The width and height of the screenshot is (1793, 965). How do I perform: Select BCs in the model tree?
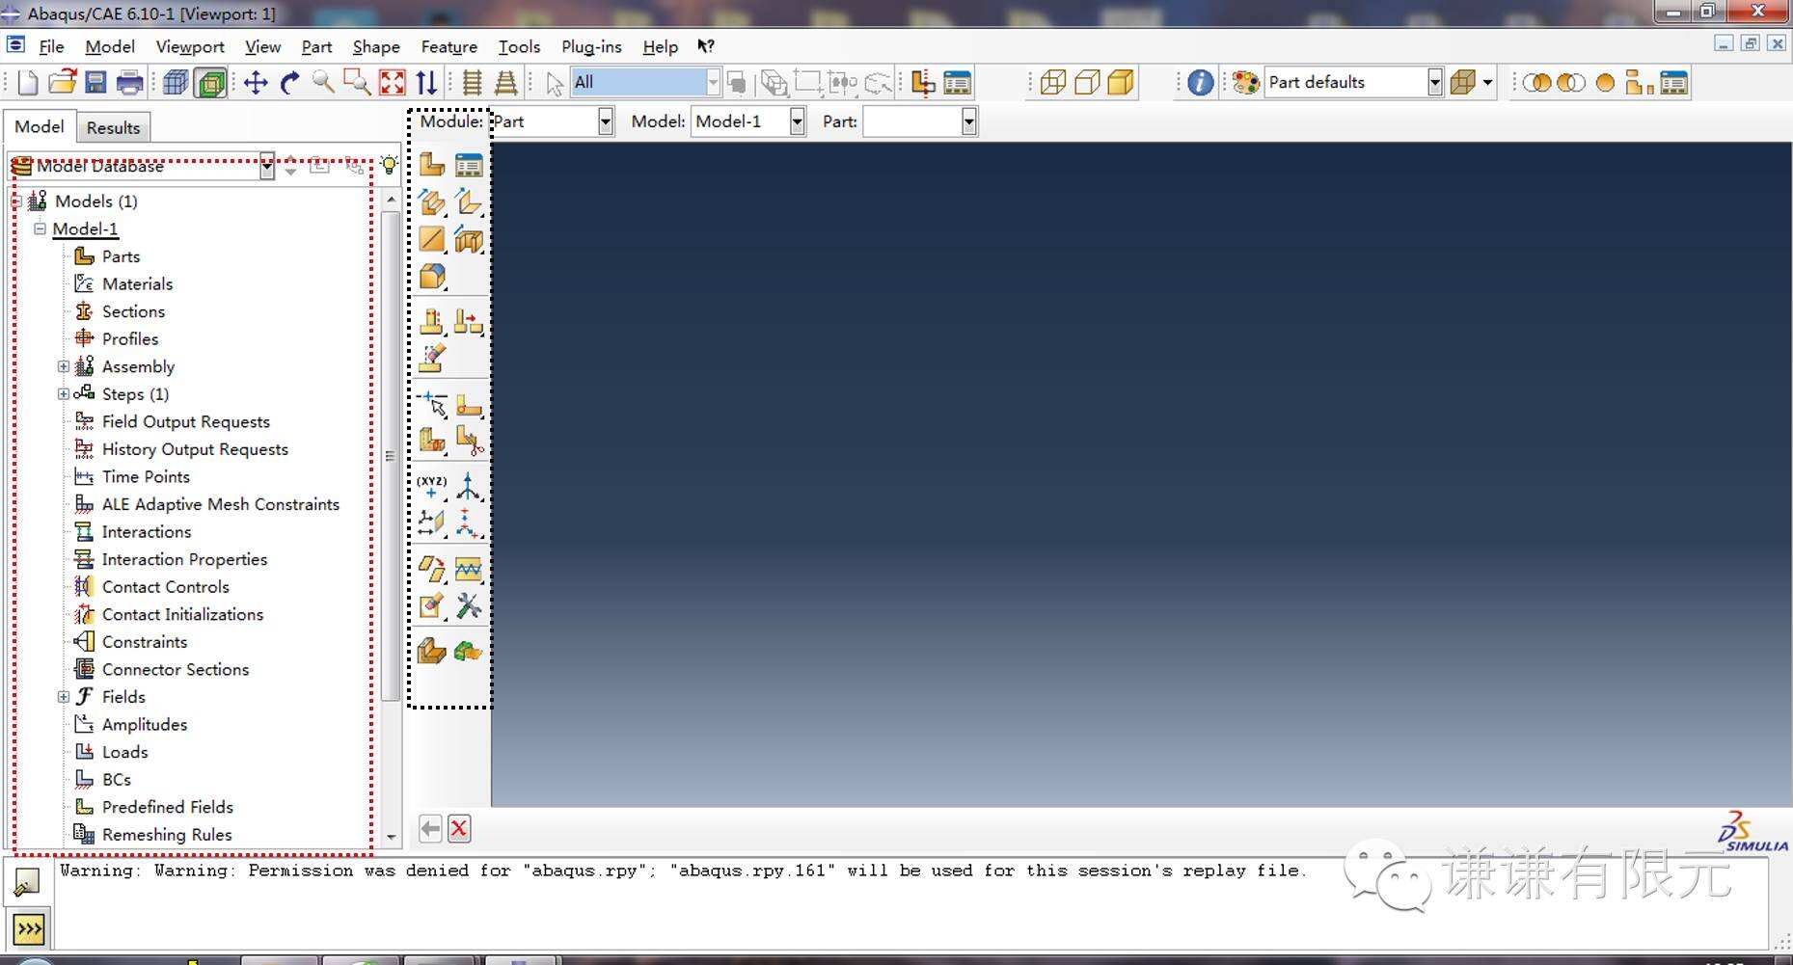[x=116, y=779]
